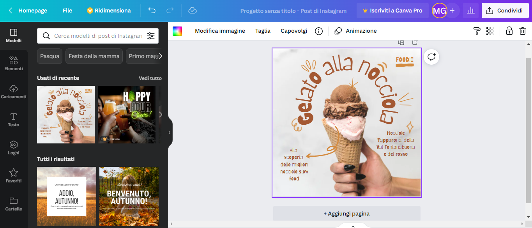Reveal more recent templates via side arrow
Screen dimensions: 532x228
coord(160,114)
